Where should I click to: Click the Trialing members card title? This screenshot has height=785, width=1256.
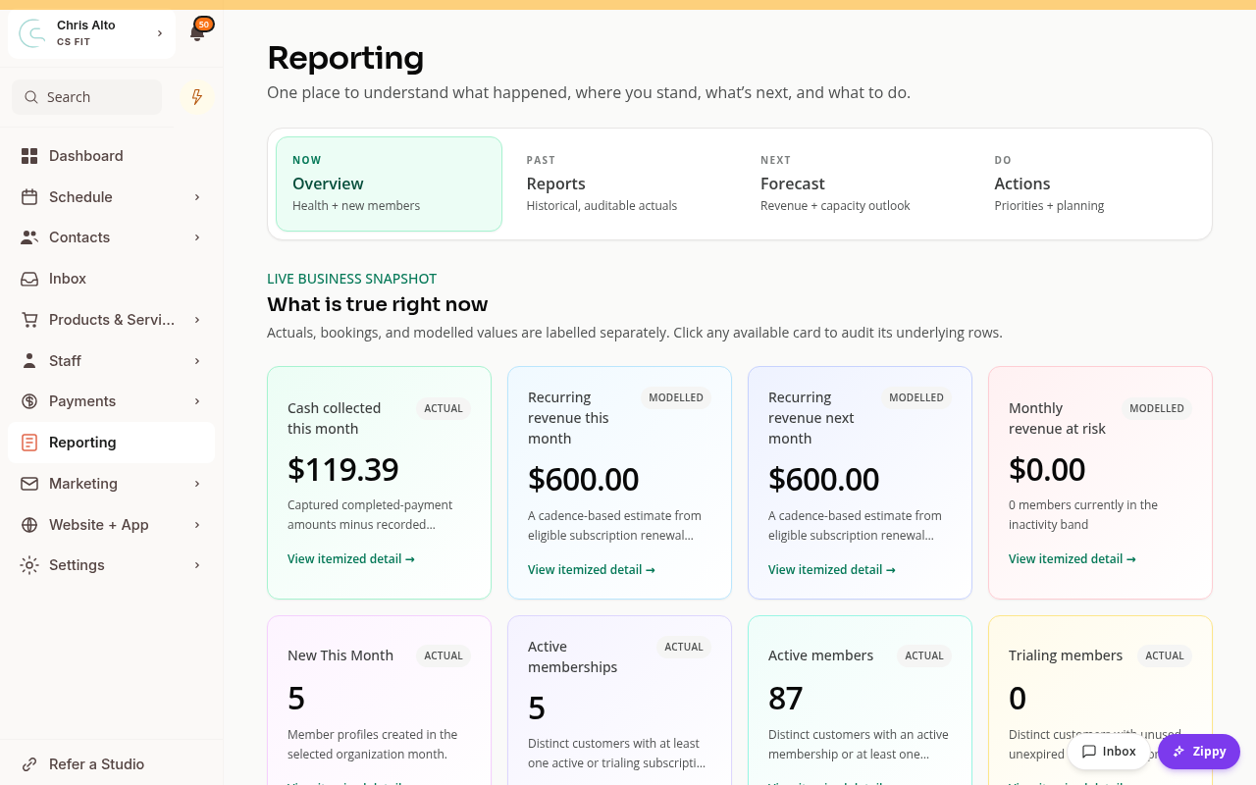pos(1066,655)
